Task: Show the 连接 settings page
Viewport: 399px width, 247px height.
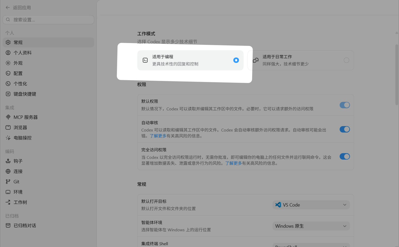Action: pos(48,171)
